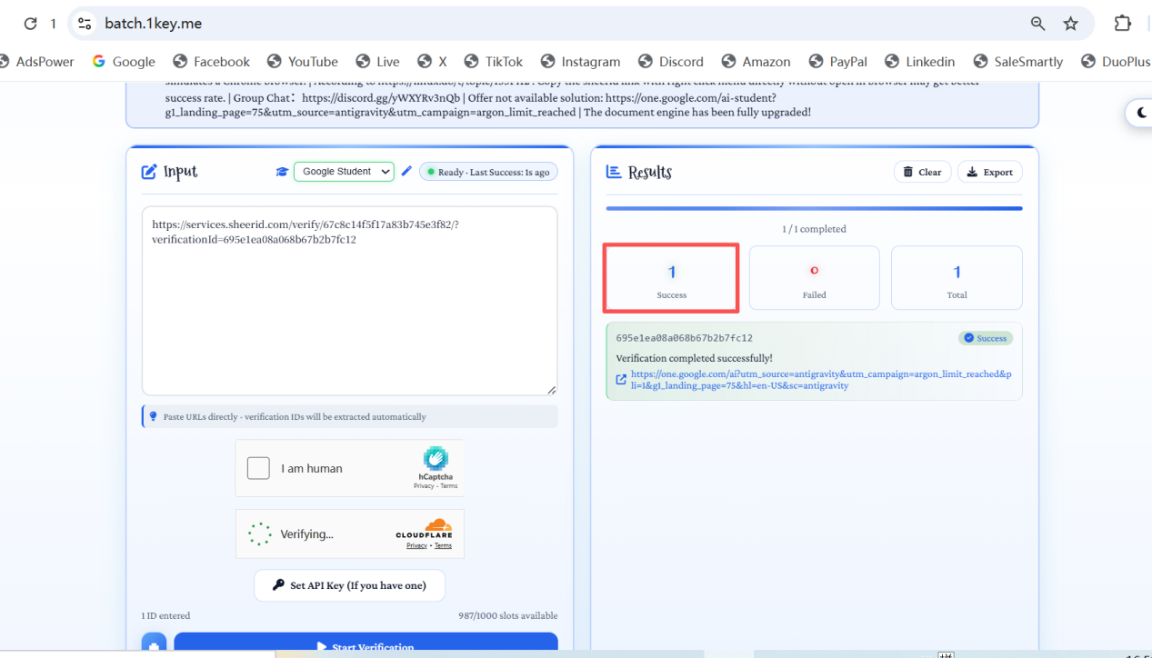Screen dimensions: 1152x658
Task: Open the YouTube bookmark
Action: (303, 62)
